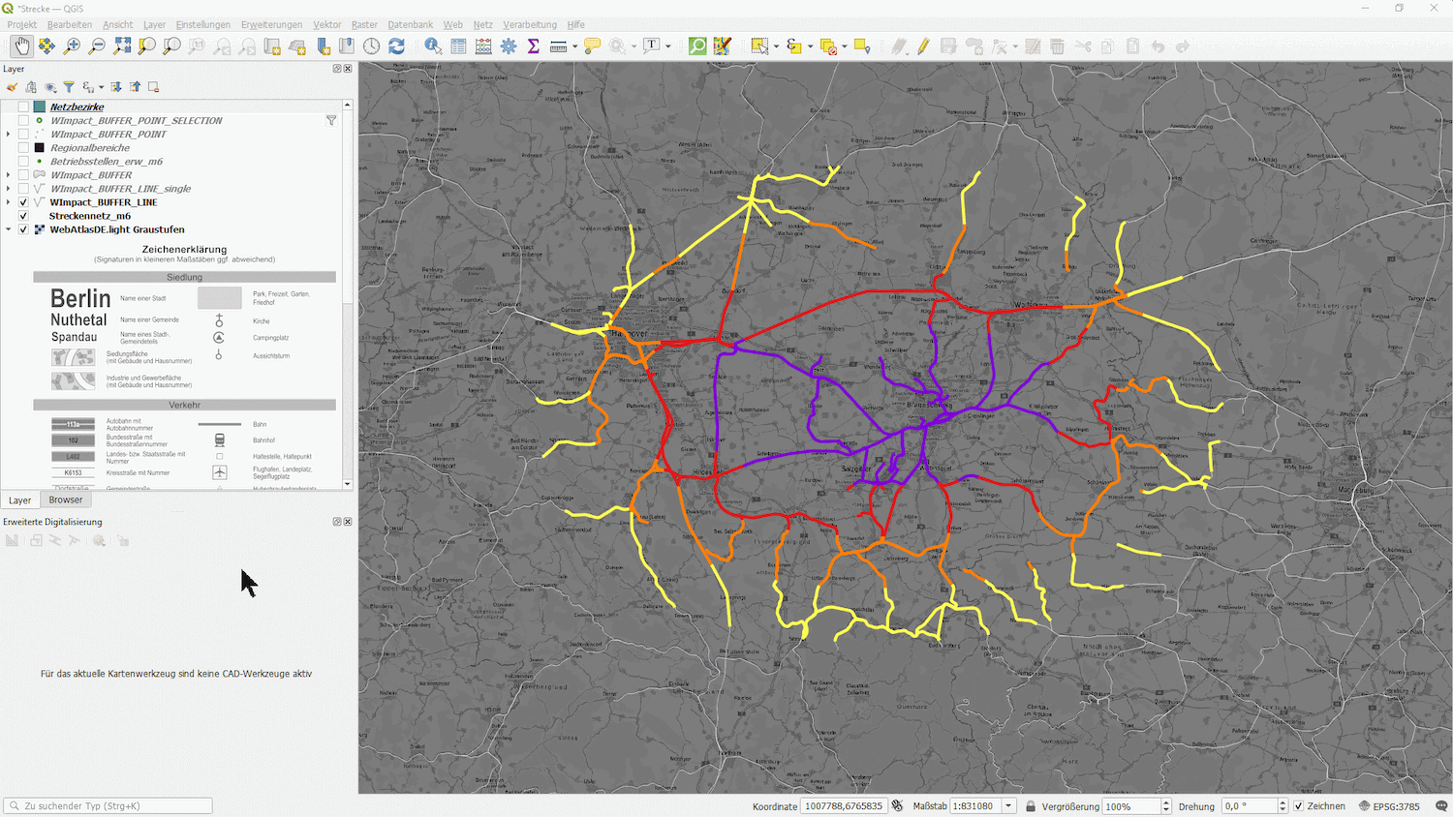The width and height of the screenshot is (1453, 817).
Task: Enable Regionalbereiche layer checkbox
Action: point(23,148)
